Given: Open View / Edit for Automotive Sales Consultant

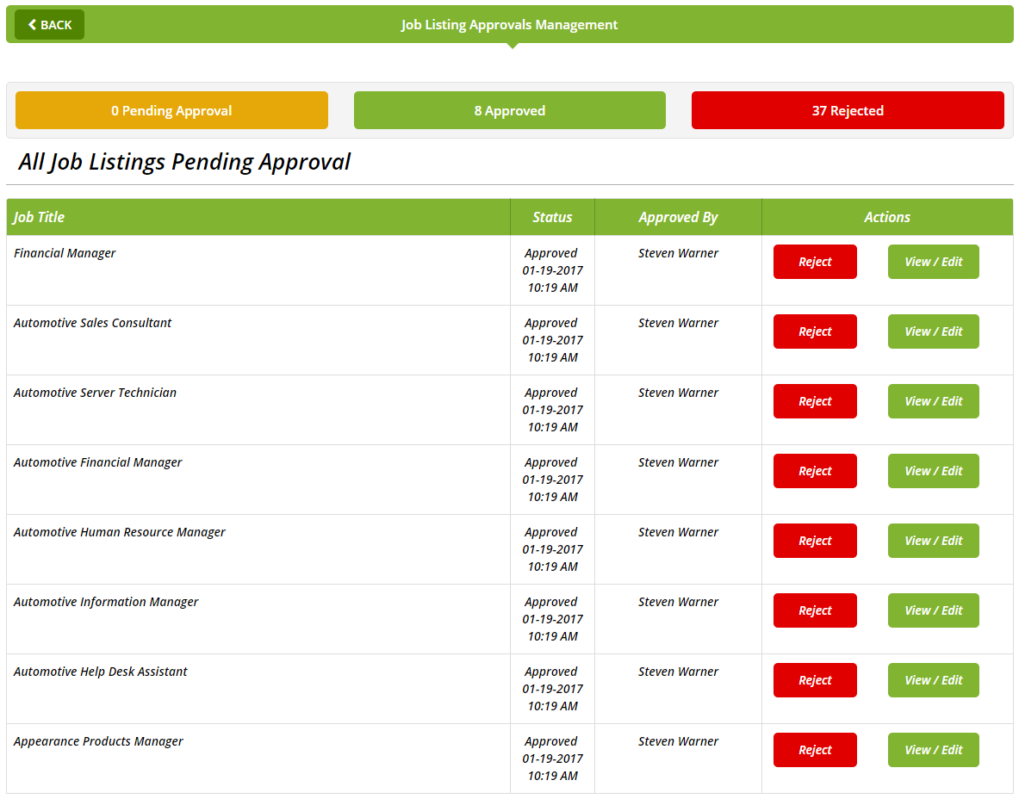Looking at the screenshot, I should (x=933, y=331).
